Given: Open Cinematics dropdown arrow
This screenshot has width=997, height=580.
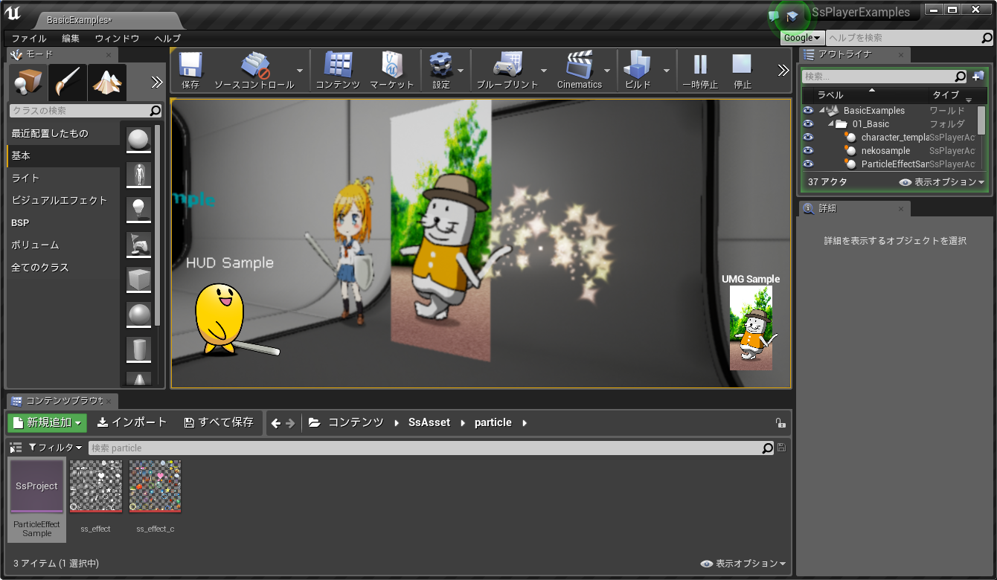Looking at the screenshot, I should point(607,71).
